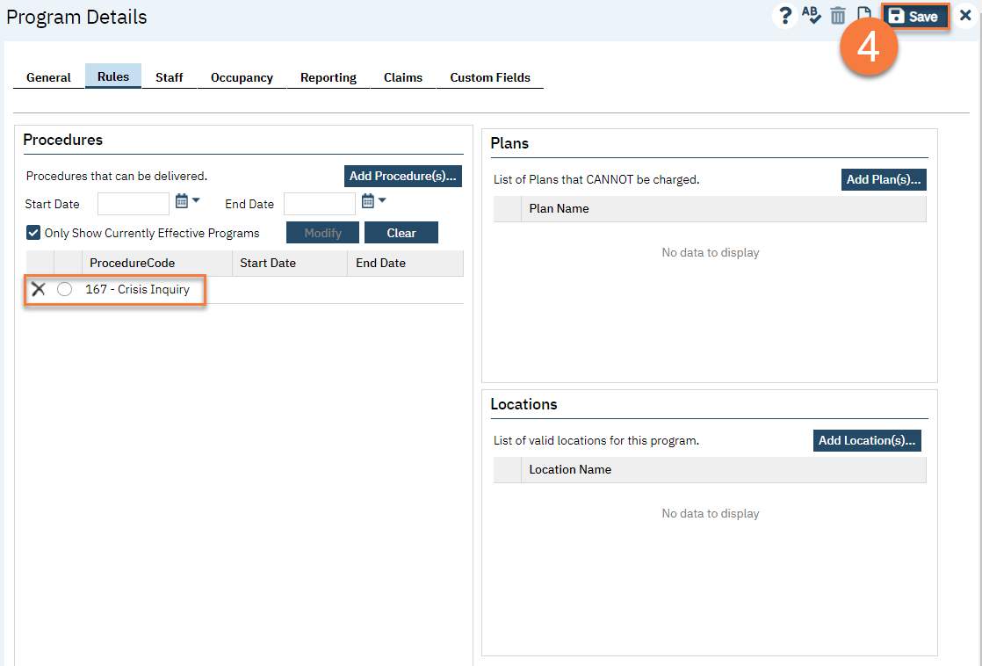Click the new document icon
Viewport: 982px width, 666px height.
[864, 16]
